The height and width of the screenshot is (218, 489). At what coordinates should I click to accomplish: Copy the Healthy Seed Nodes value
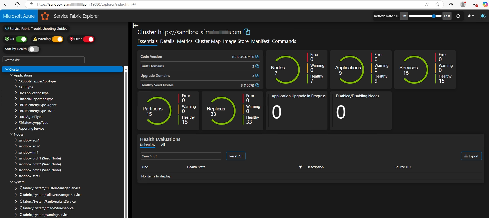[257, 85]
